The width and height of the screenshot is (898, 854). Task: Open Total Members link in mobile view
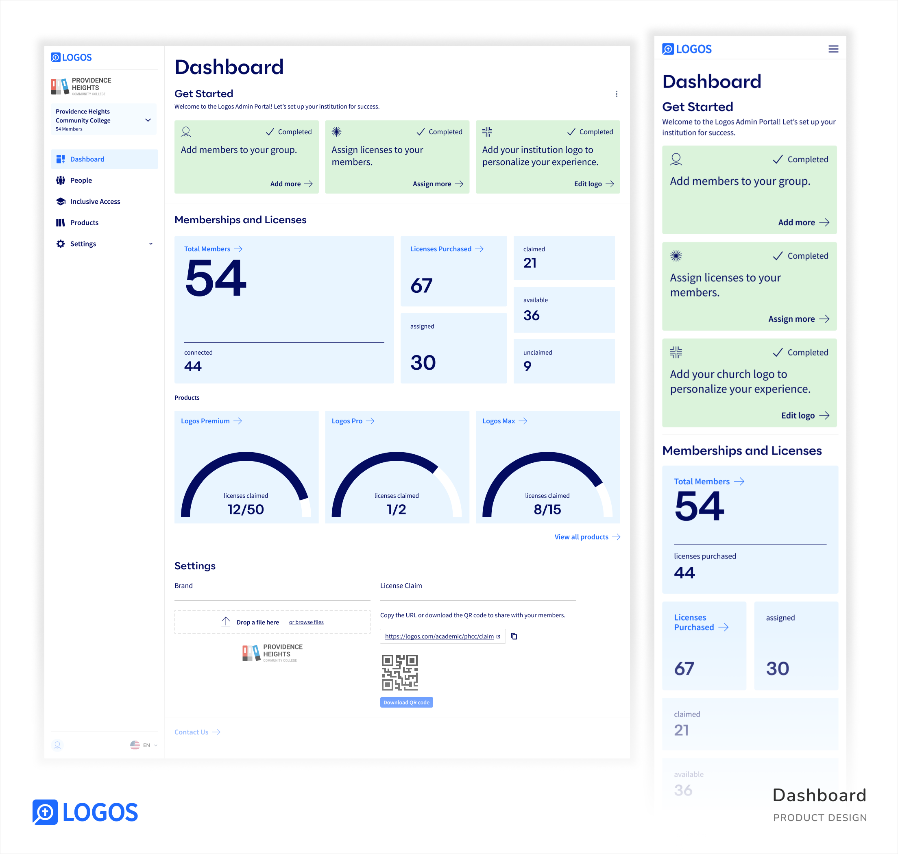(x=709, y=481)
